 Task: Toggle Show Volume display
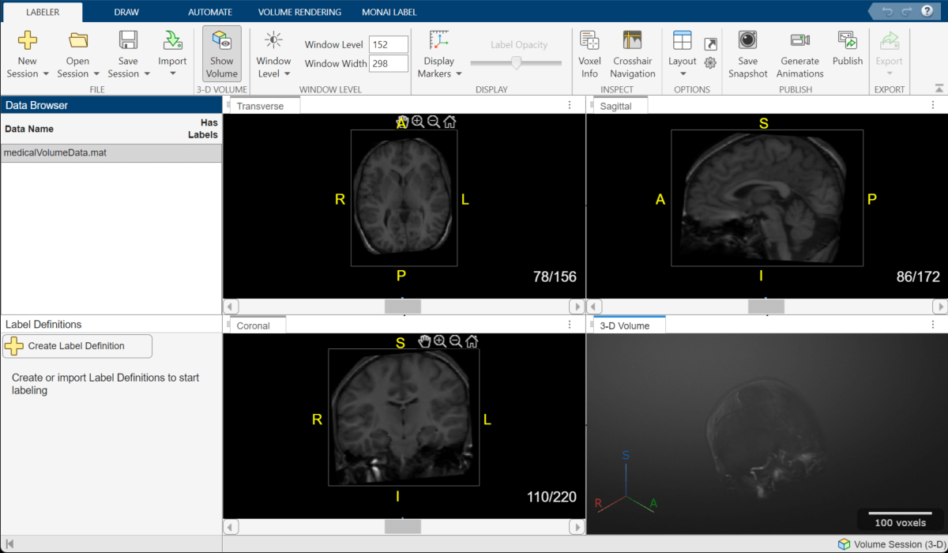[221, 52]
